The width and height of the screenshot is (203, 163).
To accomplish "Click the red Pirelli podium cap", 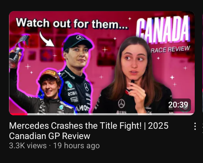I will (x=49, y=74).
